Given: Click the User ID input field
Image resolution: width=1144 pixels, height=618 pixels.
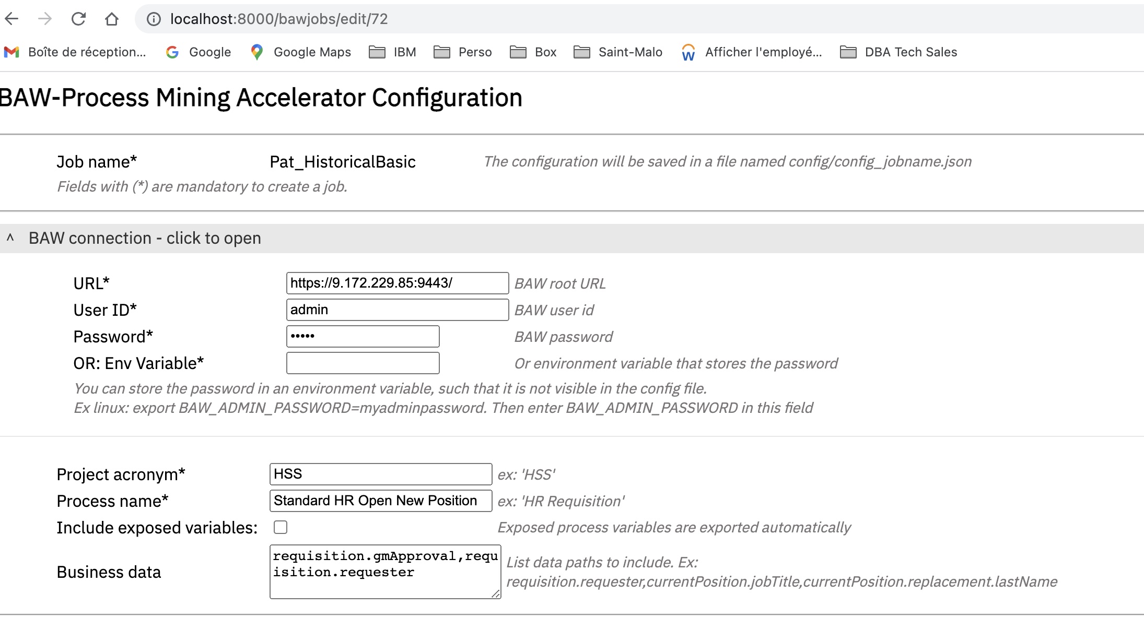Looking at the screenshot, I should [x=397, y=310].
